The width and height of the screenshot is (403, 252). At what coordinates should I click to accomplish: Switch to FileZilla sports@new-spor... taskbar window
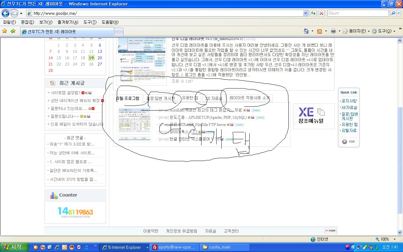click(175, 247)
